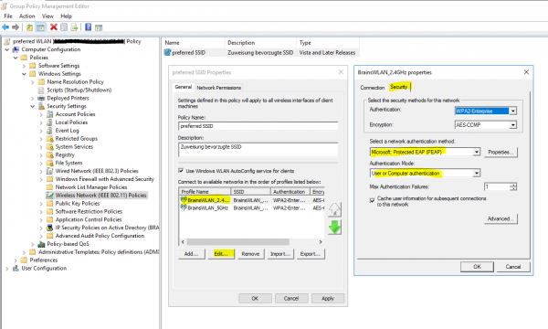The width and height of the screenshot is (548, 329).
Task: Click the Account Policies icon
Action: click(50, 114)
